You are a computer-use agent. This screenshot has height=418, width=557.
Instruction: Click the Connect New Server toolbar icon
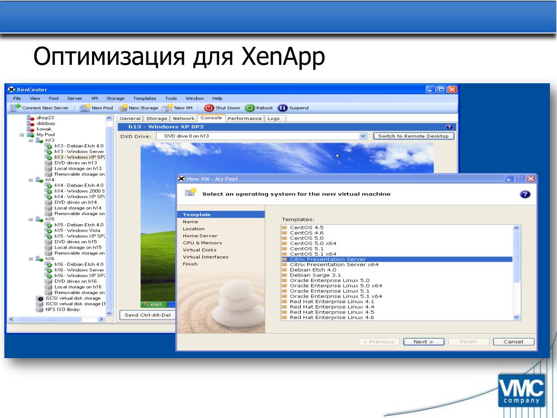pyautogui.click(x=16, y=108)
